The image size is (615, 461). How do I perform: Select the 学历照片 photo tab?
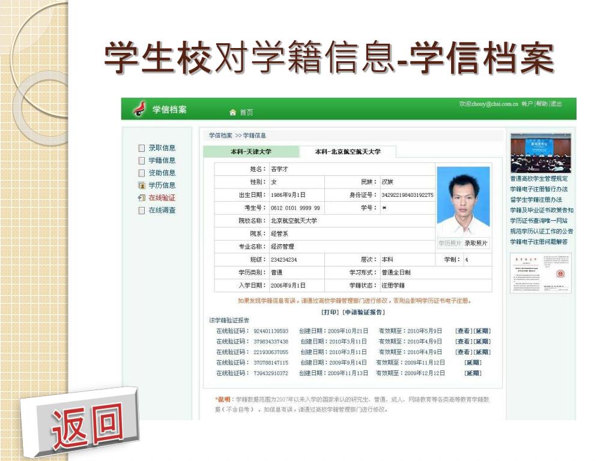pyautogui.click(x=450, y=244)
